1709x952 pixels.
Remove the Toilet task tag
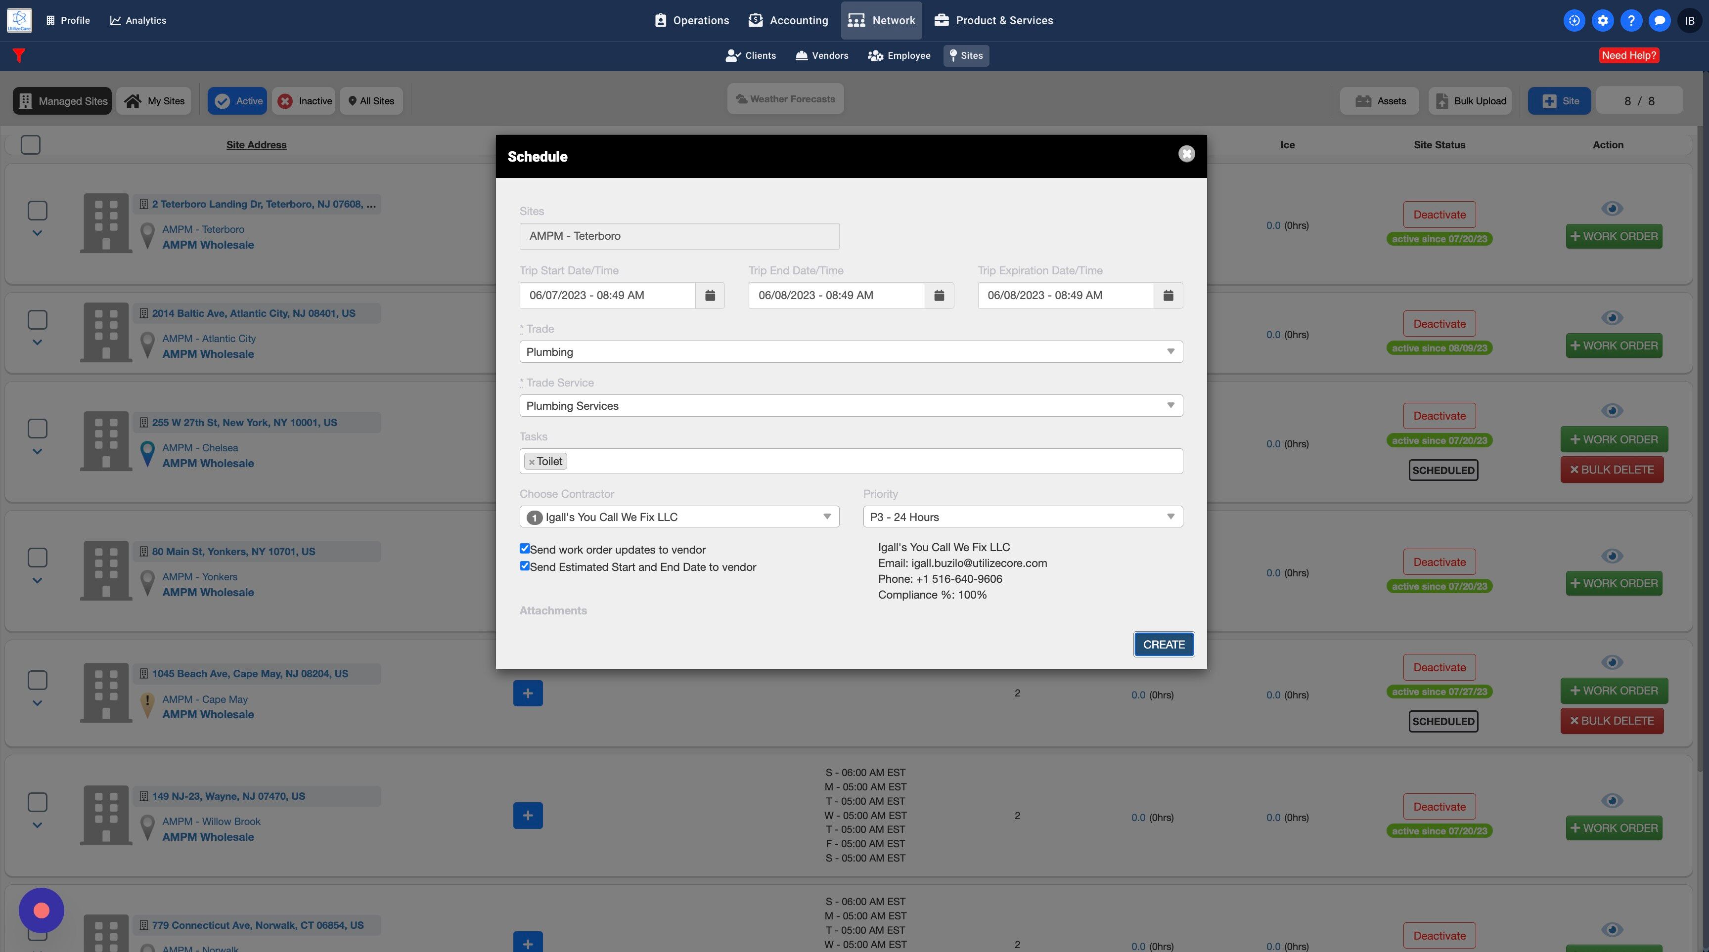pos(532,462)
